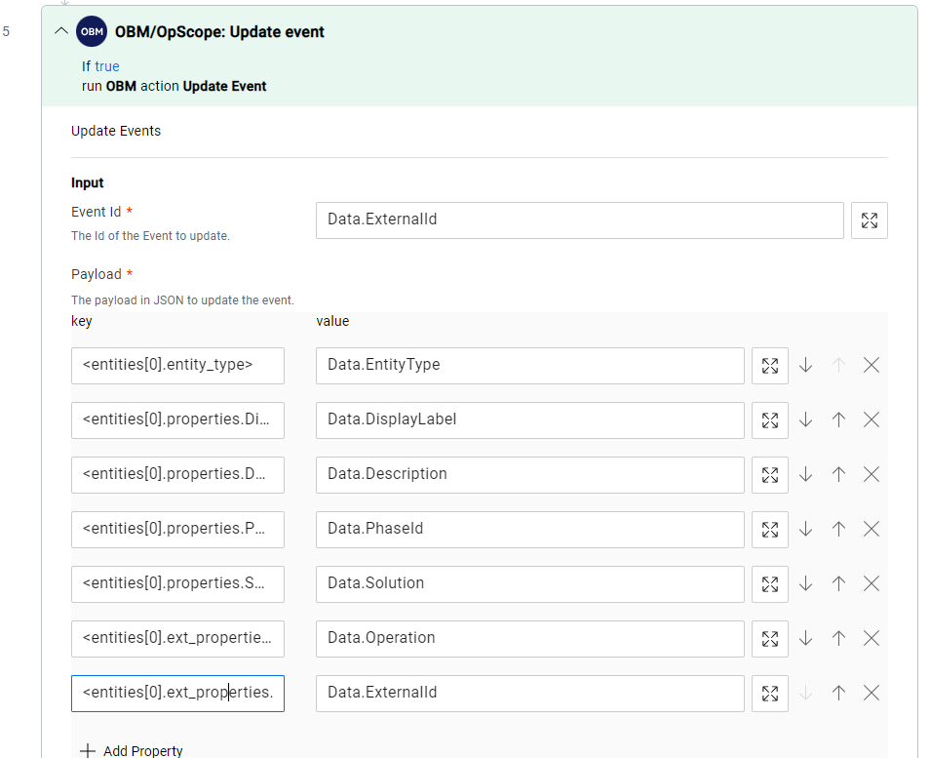Open expanded editor for Data.PhaseId value

pyautogui.click(x=769, y=529)
